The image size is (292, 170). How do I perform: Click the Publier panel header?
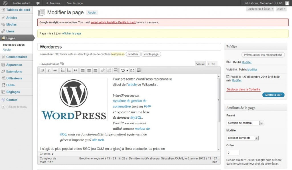click(x=255, y=47)
